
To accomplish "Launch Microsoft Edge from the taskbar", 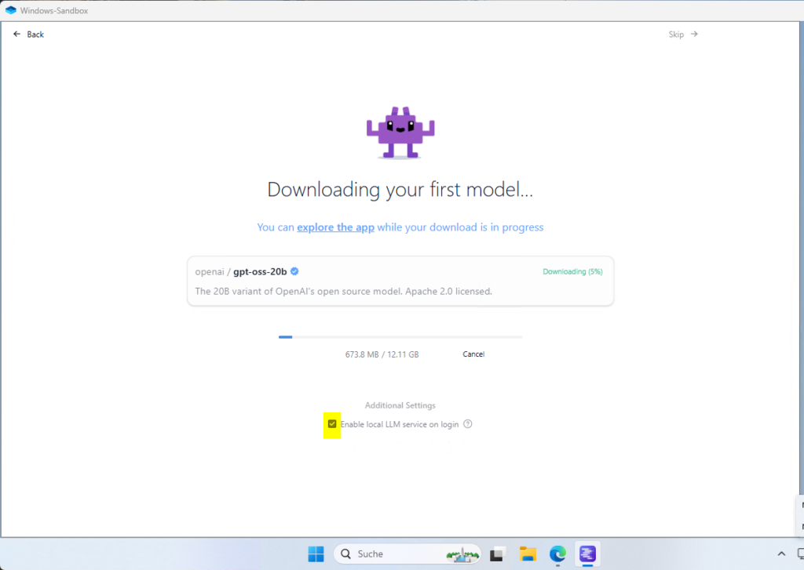I will [x=557, y=554].
